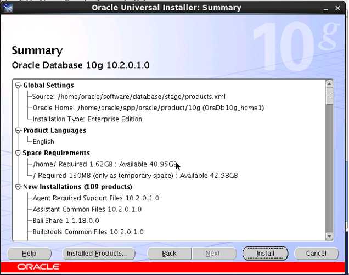Select Agent Required Support Files 10.2.0.1.0
Image resolution: width=349 pixels, height=275 pixels.
[x=96, y=198]
